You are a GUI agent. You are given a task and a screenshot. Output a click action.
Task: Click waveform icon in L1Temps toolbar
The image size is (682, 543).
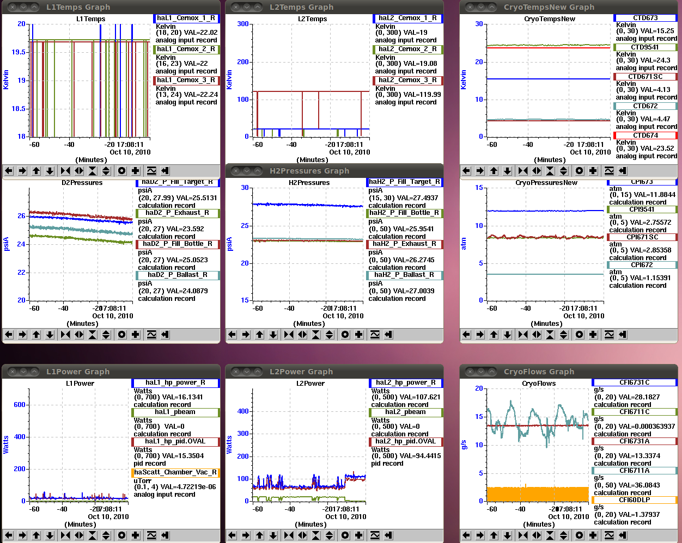pyautogui.click(x=151, y=171)
